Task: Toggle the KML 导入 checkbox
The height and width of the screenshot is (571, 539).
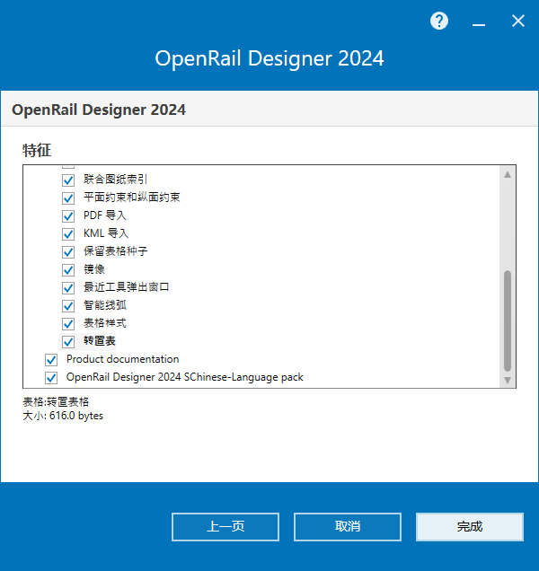Action: pyautogui.click(x=68, y=233)
